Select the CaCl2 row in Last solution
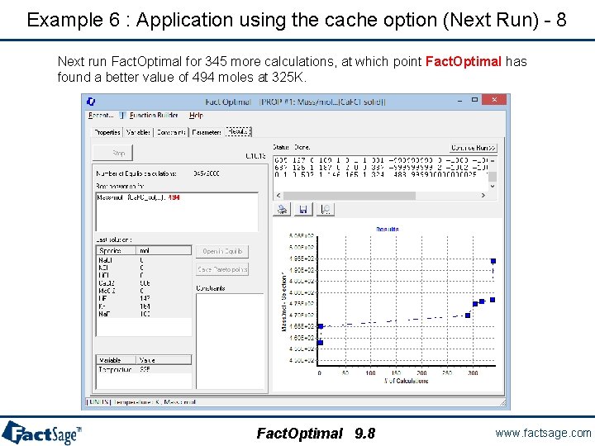This screenshot has height=446, width=595. coord(144,283)
